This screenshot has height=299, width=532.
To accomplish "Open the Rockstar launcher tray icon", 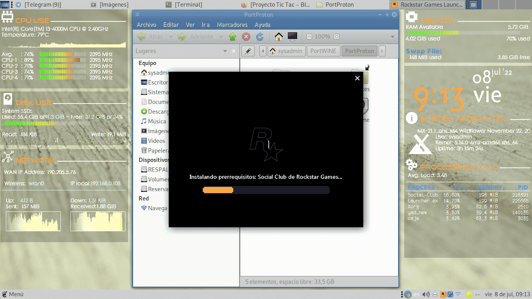I will [x=443, y=294].
